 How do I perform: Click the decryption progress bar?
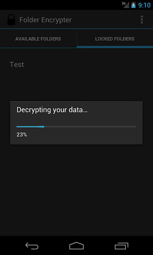coord(76,127)
